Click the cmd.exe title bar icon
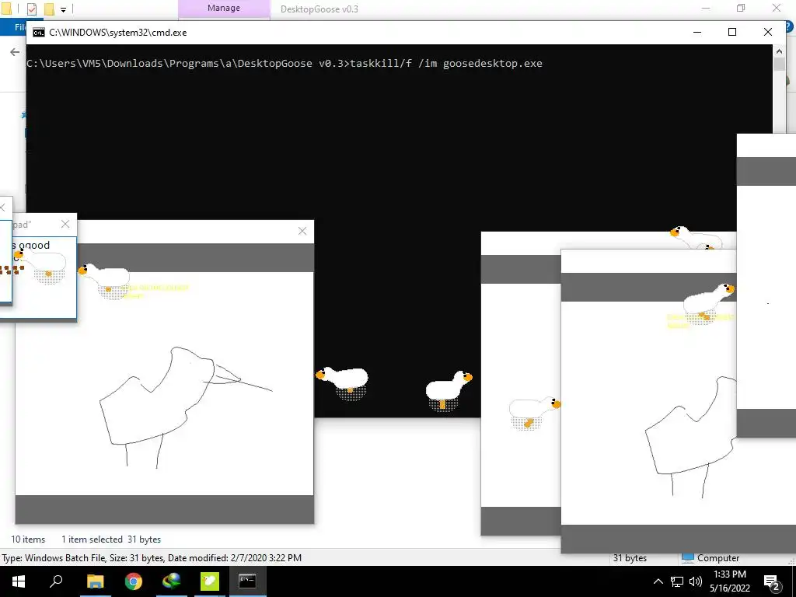 point(39,33)
